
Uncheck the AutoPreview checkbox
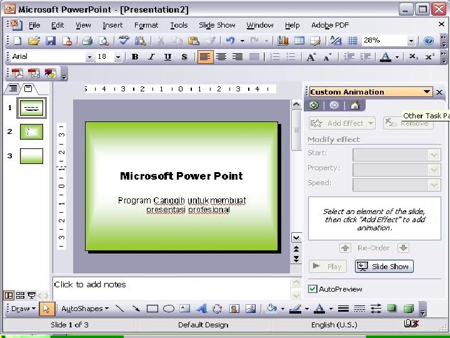click(x=312, y=289)
